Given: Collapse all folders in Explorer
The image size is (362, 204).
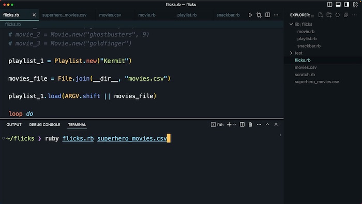Looking at the screenshot, I should point(346,15).
